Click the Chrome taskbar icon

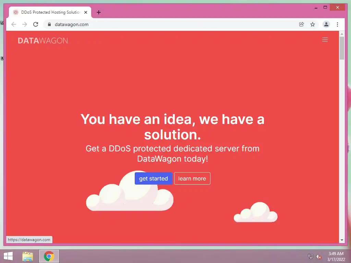(x=49, y=256)
